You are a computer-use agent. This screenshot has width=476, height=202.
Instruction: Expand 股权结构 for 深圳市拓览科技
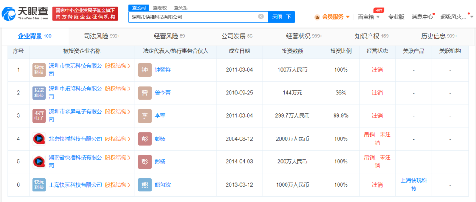coord(118,89)
